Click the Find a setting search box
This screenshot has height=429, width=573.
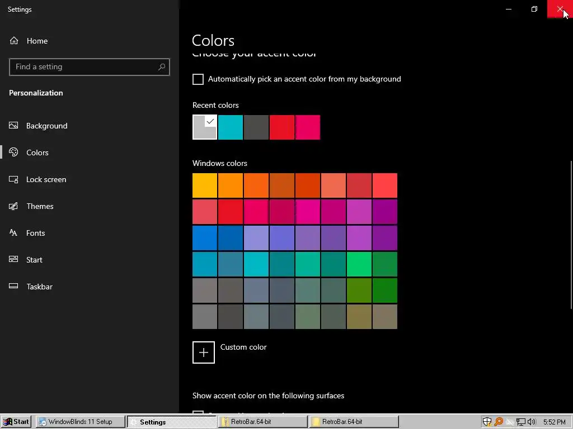[84, 66]
